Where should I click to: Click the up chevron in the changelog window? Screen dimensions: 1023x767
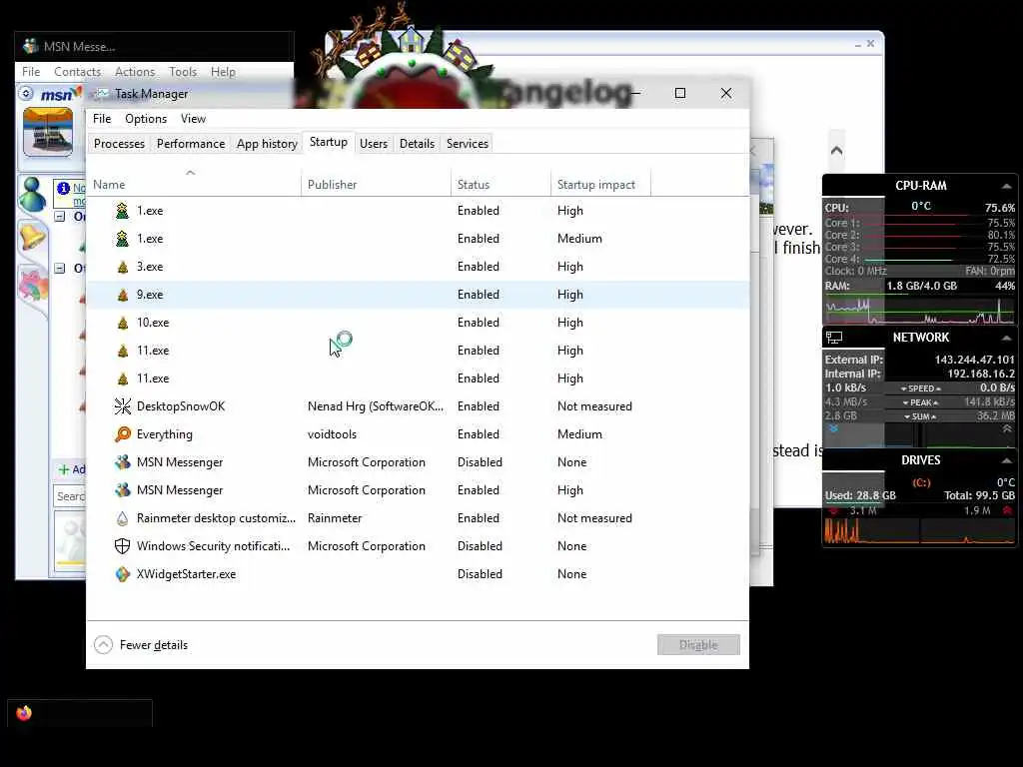point(836,151)
